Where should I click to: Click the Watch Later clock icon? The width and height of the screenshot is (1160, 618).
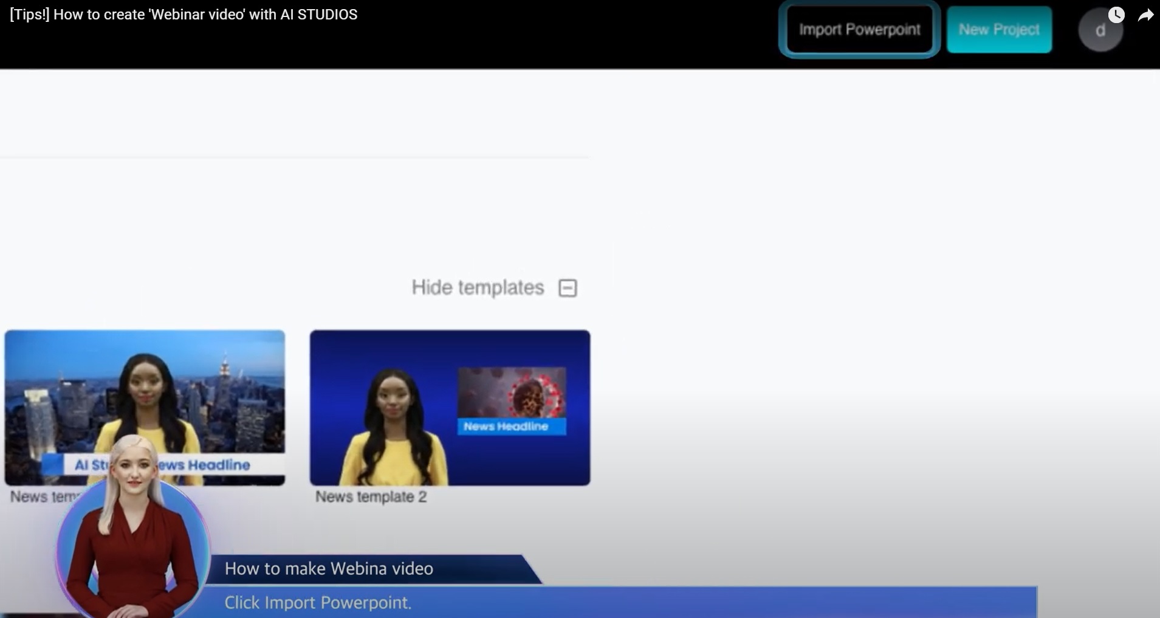pyautogui.click(x=1116, y=15)
